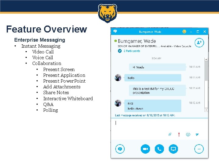Click the chat scrollbar down arrow
Viewport: 219px width, 164px height.
206,110
